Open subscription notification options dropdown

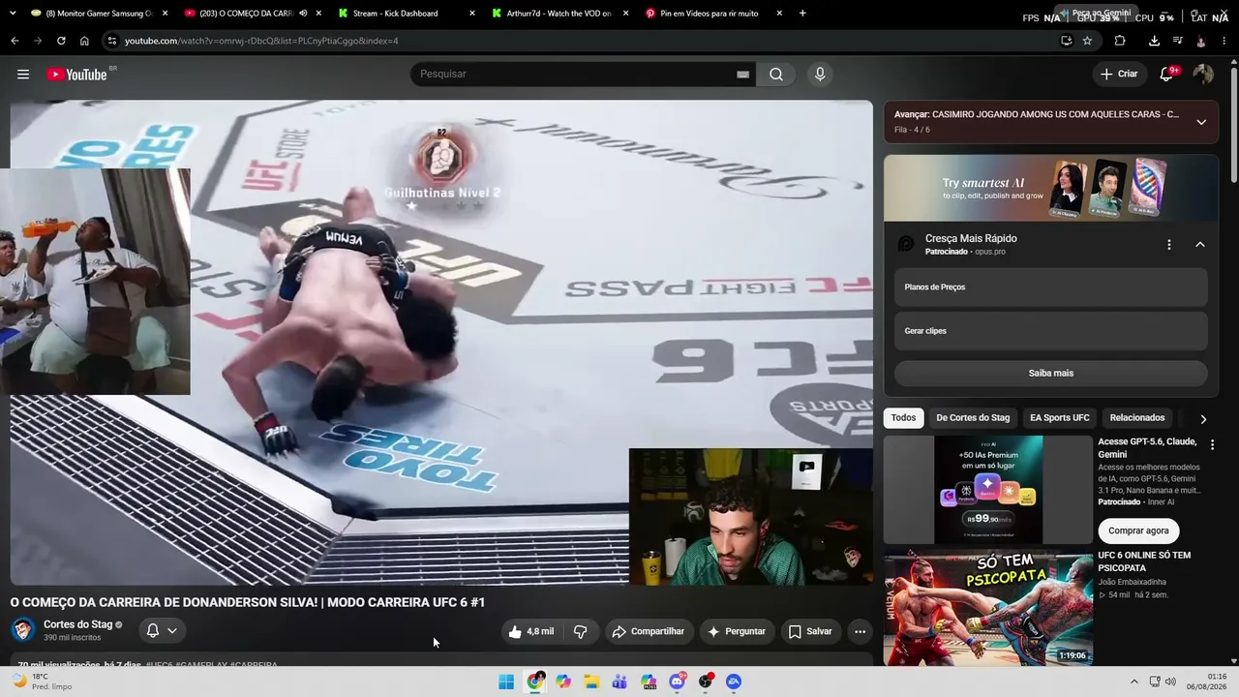(162, 631)
